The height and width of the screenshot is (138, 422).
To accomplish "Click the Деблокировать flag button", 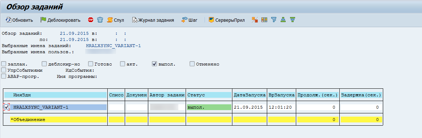I will click(61, 20).
